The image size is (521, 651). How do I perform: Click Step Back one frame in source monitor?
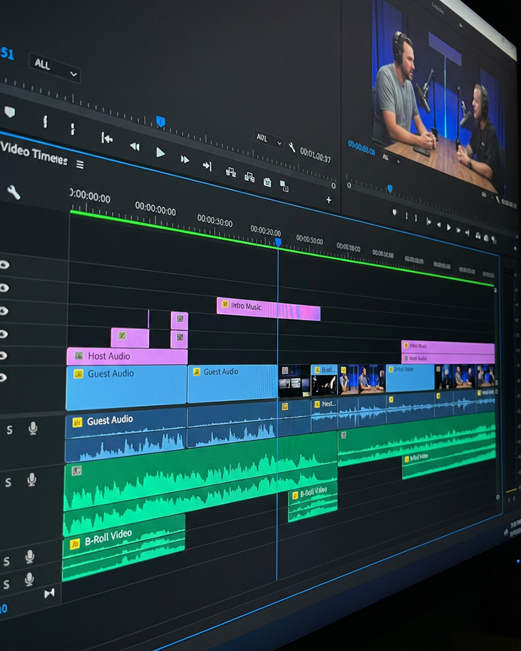(x=134, y=146)
